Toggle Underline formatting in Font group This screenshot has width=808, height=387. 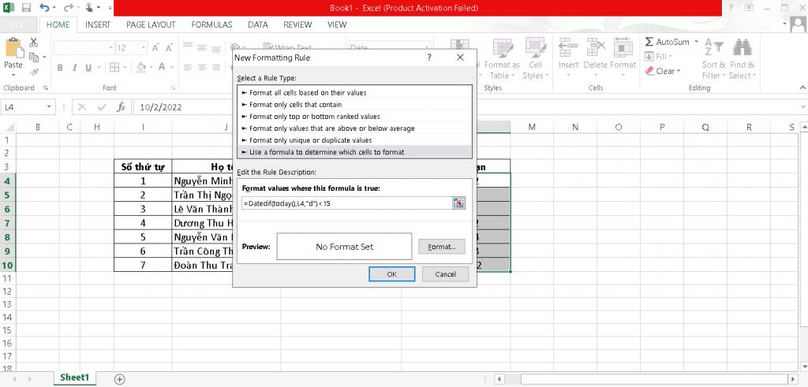tap(88, 68)
